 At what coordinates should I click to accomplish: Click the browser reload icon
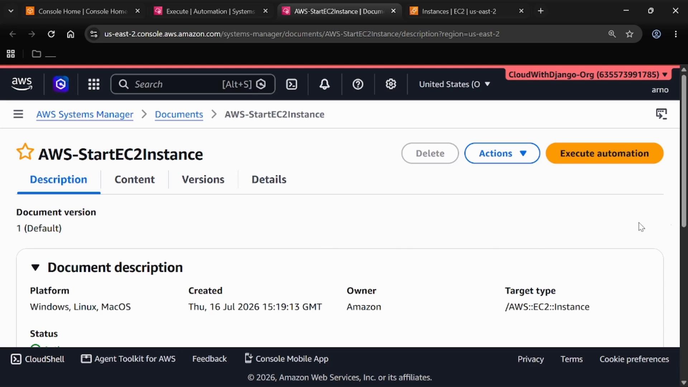[51, 34]
